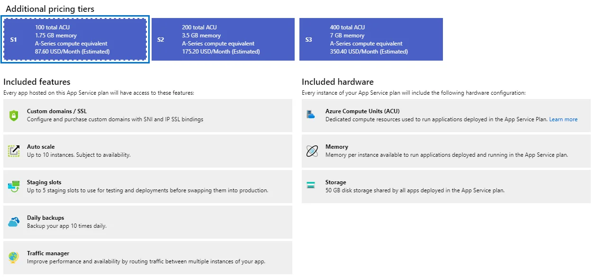The height and width of the screenshot is (278, 595).
Task: Click the Azure Compute Units server icon
Action: [311, 115]
